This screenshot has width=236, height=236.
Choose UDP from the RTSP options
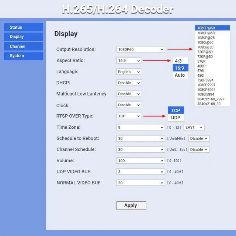coord(176,118)
